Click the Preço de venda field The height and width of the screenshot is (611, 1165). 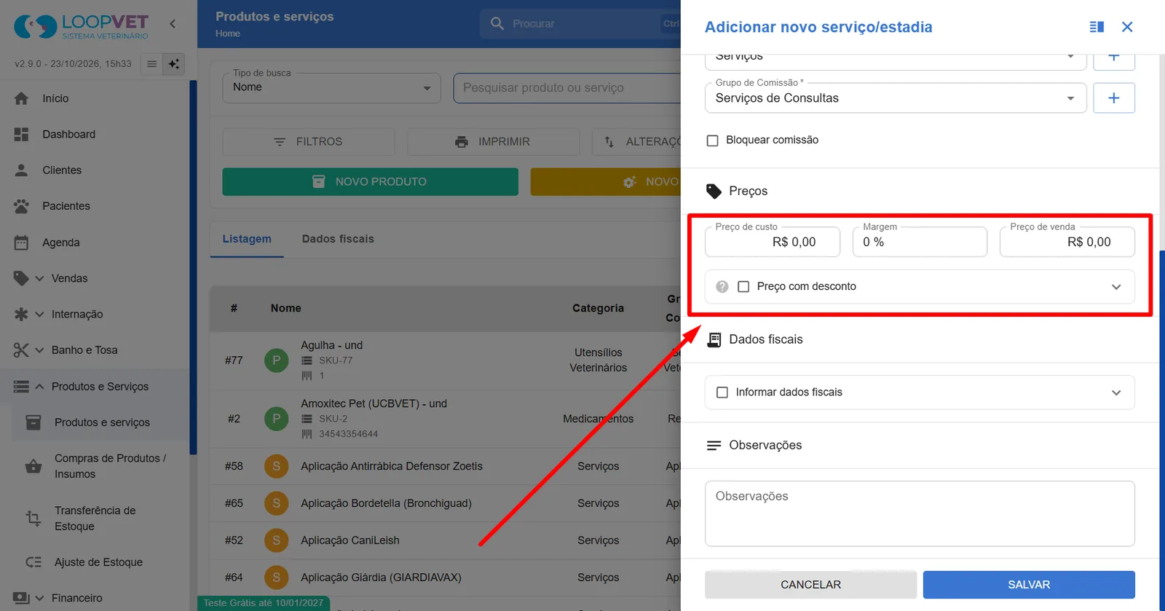click(x=1067, y=242)
